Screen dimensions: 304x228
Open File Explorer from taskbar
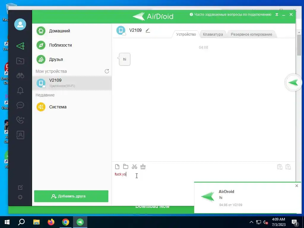pyautogui.click(x=36, y=222)
